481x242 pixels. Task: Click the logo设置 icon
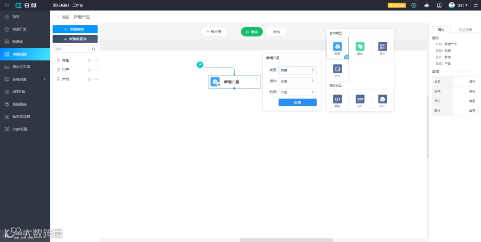7,129
